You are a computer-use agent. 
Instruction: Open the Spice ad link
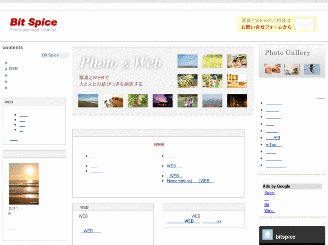(x=269, y=193)
